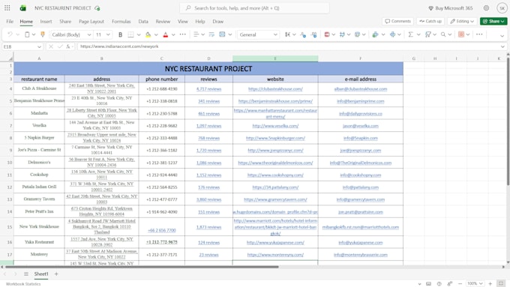Click the find magnifier icon in ribbon
Viewport: 510px width, 287px height.
coord(443,34)
